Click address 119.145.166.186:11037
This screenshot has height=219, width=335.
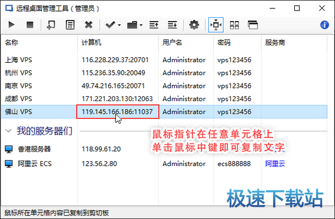point(117,112)
